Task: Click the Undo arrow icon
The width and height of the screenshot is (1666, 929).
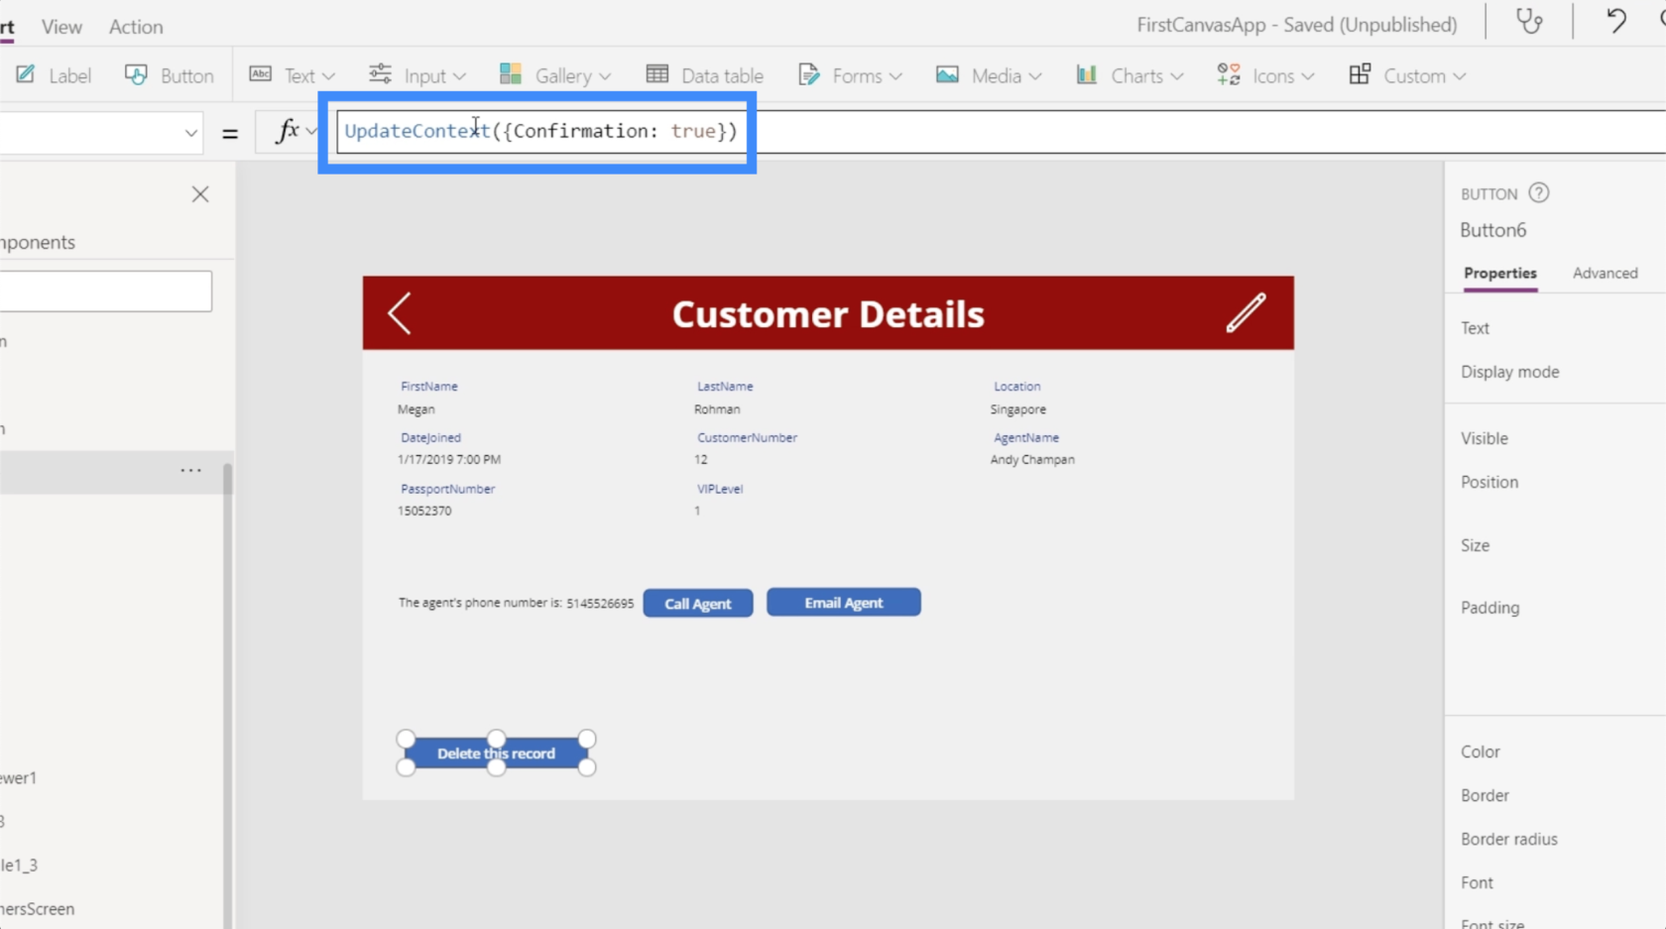Action: [x=1616, y=21]
